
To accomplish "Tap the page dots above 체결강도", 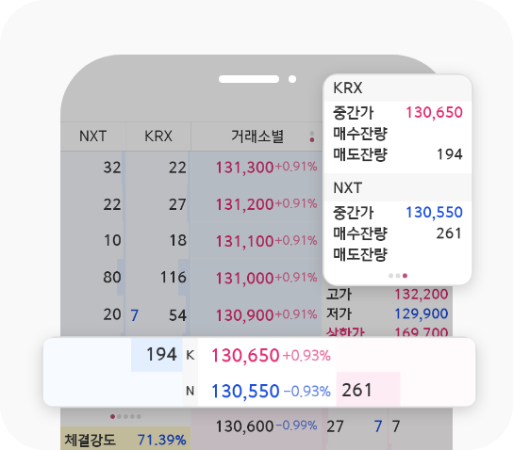I will tap(125, 416).
